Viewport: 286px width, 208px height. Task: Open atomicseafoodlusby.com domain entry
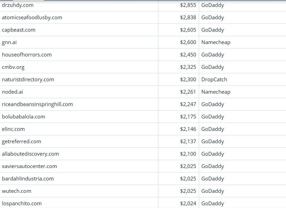[x=32, y=18]
